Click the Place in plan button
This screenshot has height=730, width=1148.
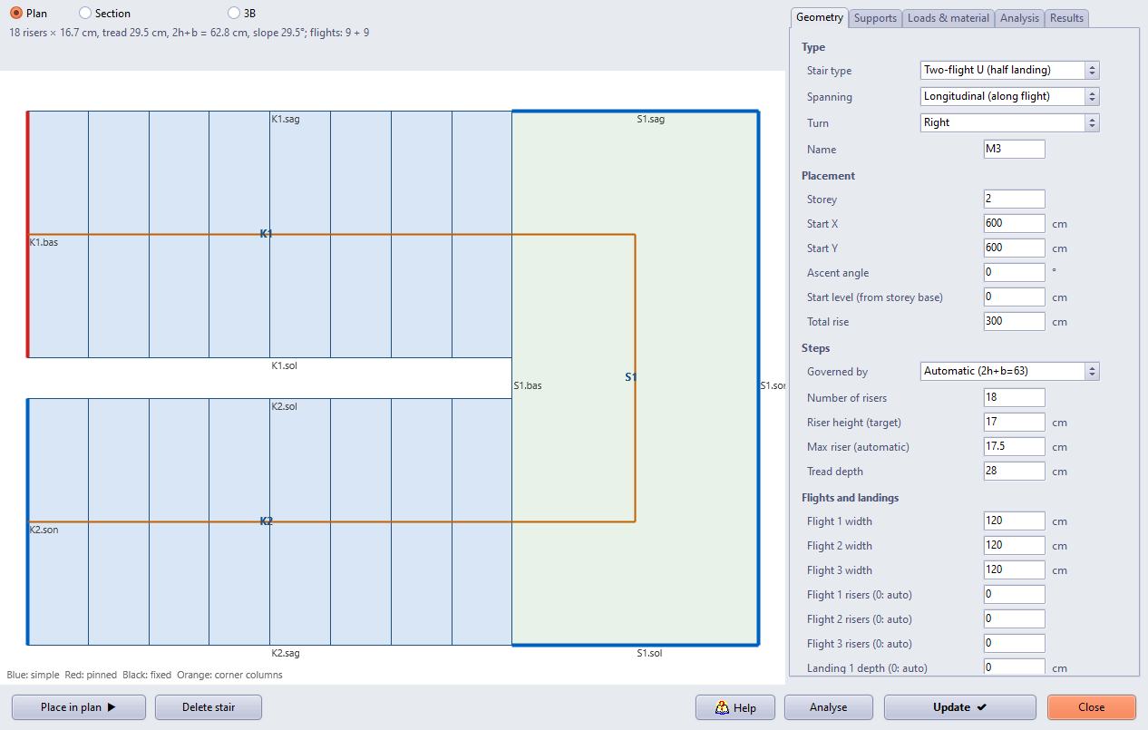point(79,707)
